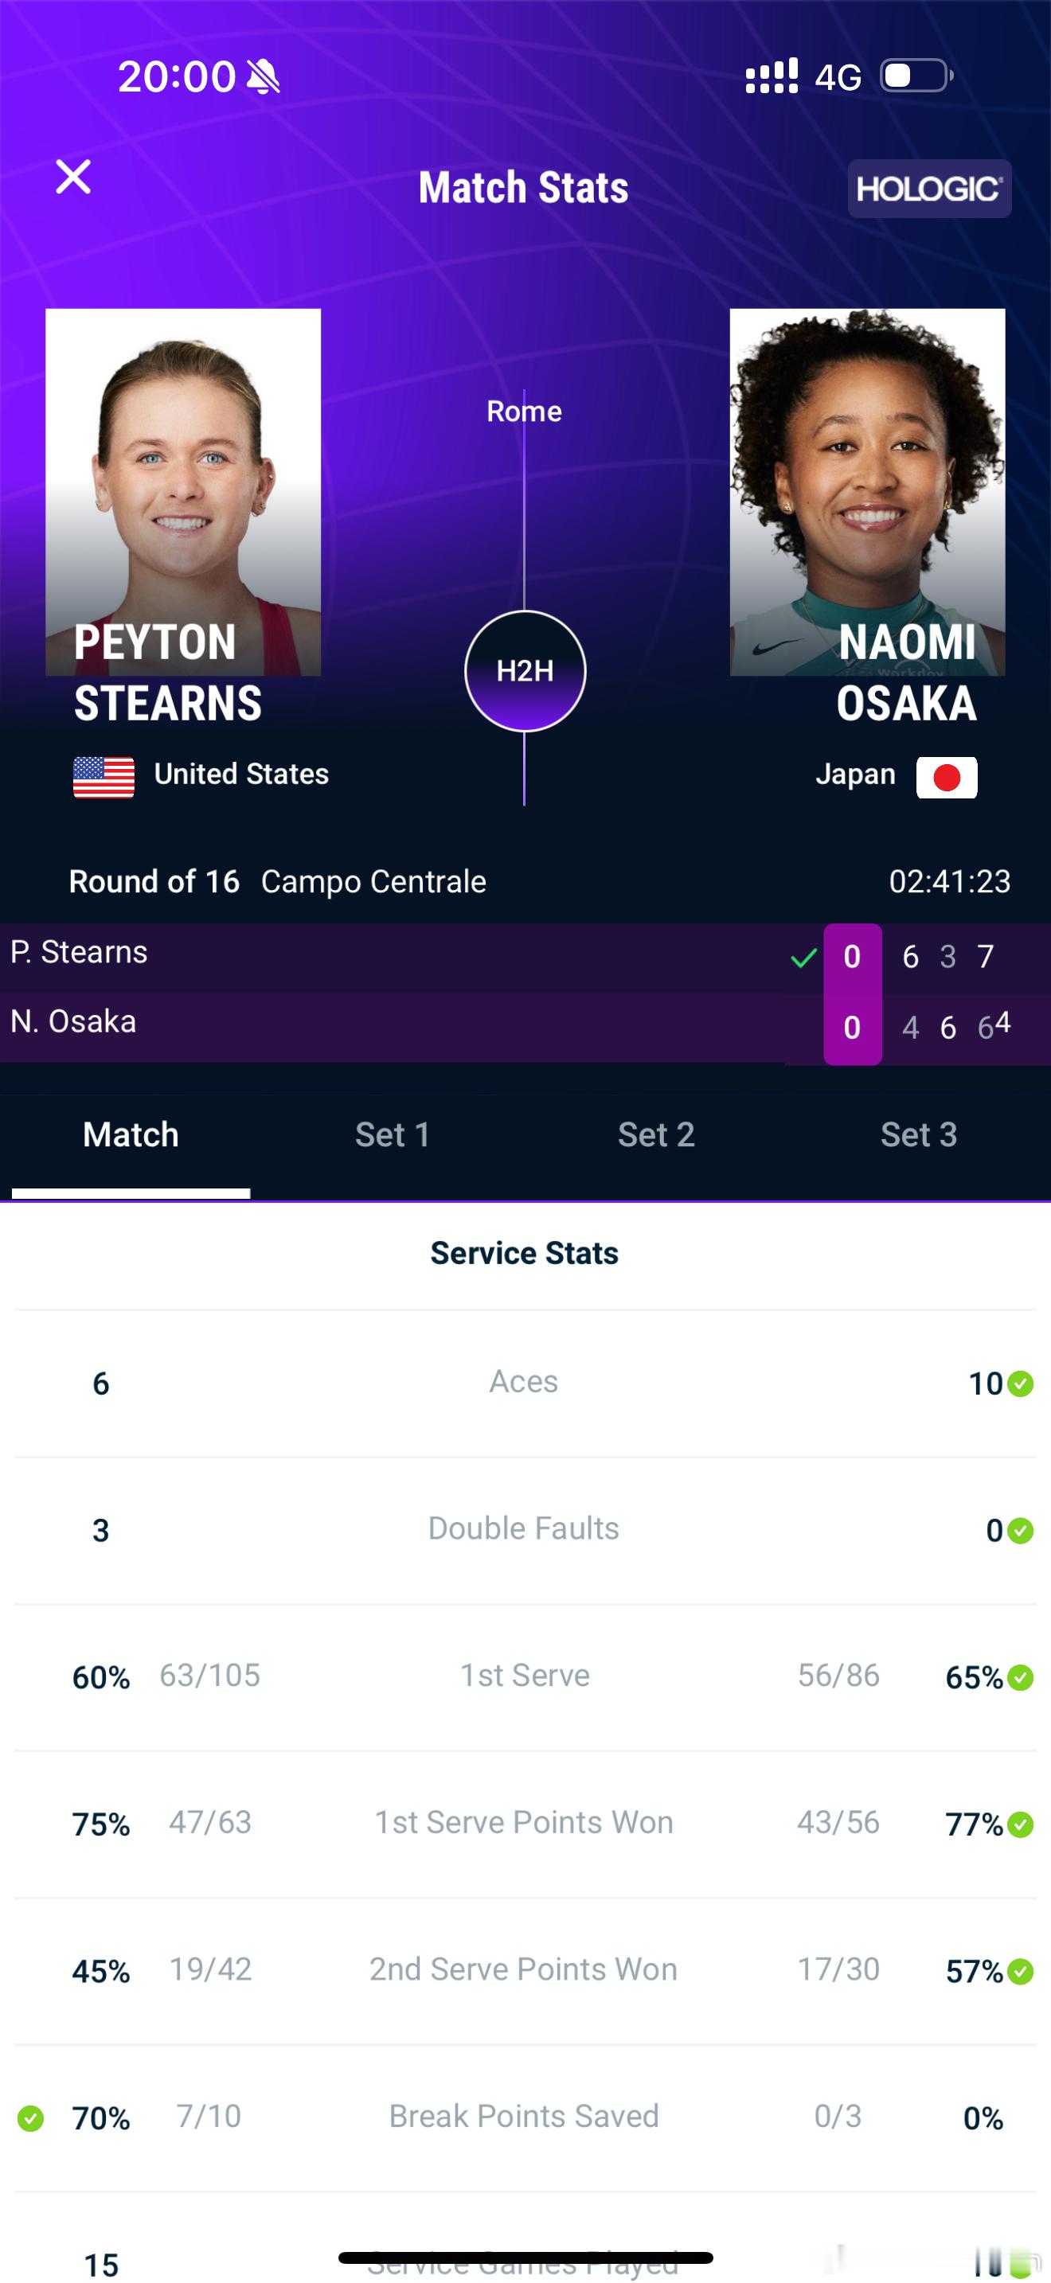Image resolution: width=1051 pixels, height=2283 pixels.
Task: Tap the winner checkmark next to P. Stearns
Action: [x=803, y=957]
